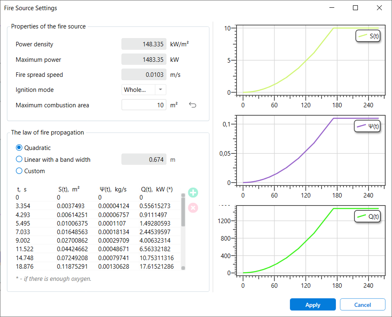Click the Q(t) chart legend

click(368, 217)
